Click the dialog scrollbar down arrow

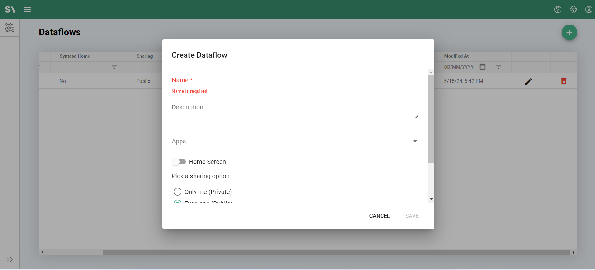431,199
